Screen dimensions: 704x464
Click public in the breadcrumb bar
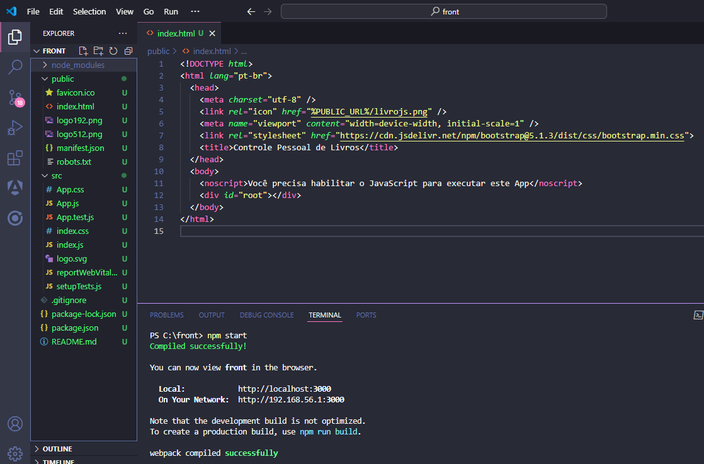tap(157, 51)
